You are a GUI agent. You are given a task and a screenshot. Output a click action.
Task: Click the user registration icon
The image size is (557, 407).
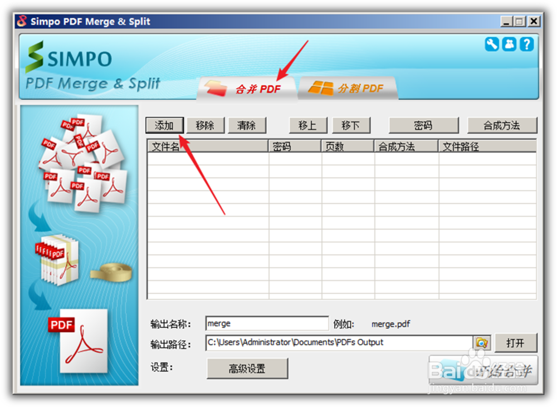click(x=510, y=45)
